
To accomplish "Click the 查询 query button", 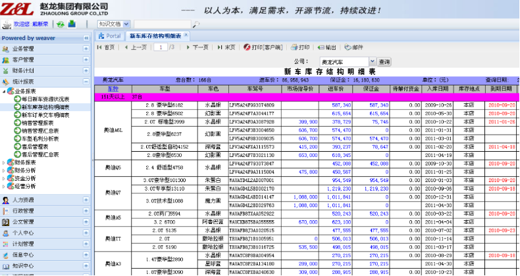I will pos(384,62).
